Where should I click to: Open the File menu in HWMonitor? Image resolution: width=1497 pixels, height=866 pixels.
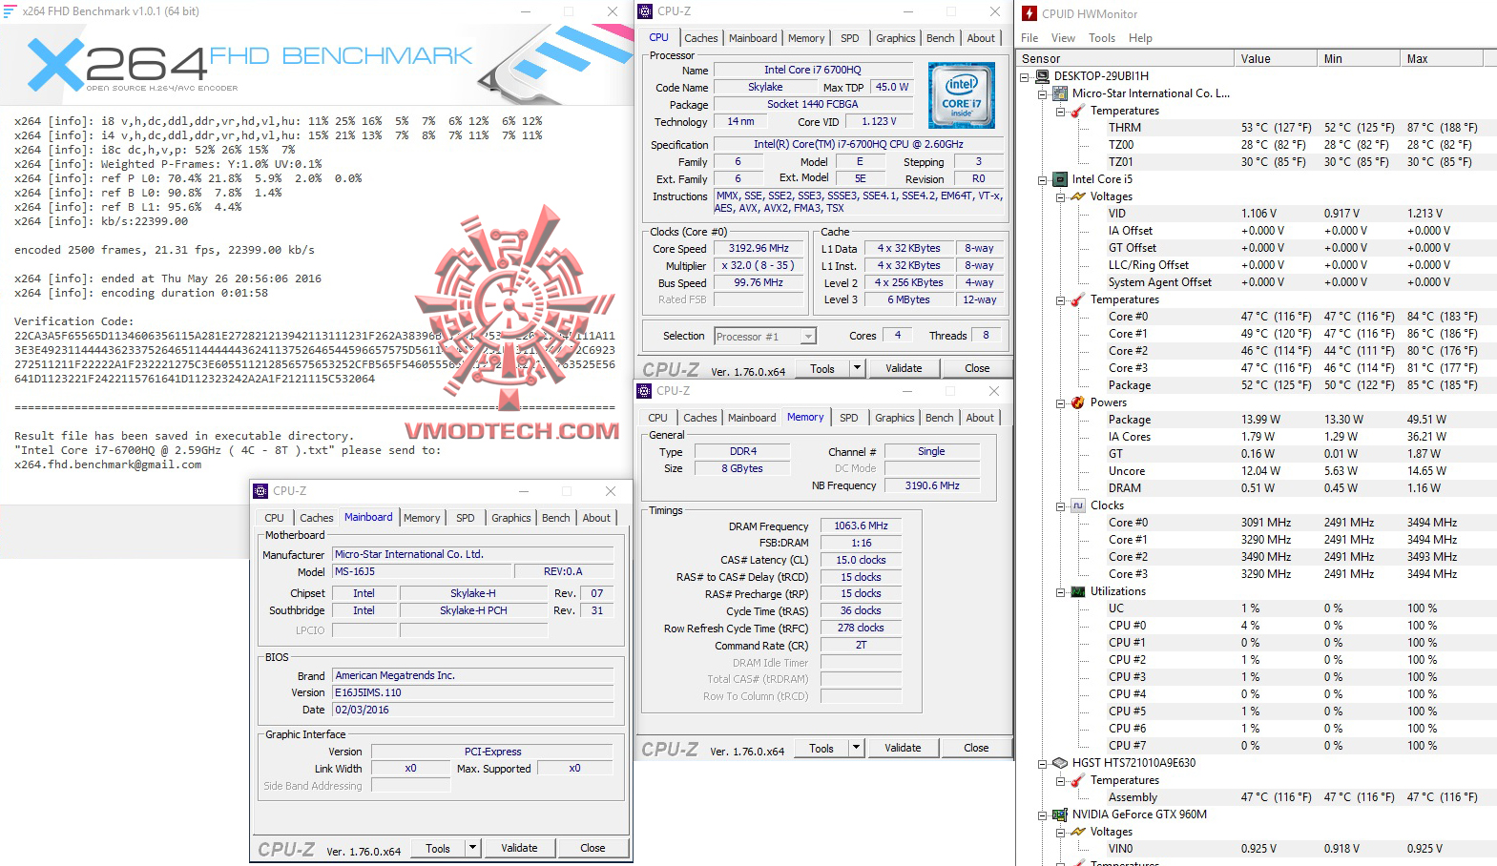pyautogui.click(x=1029, y=38)
